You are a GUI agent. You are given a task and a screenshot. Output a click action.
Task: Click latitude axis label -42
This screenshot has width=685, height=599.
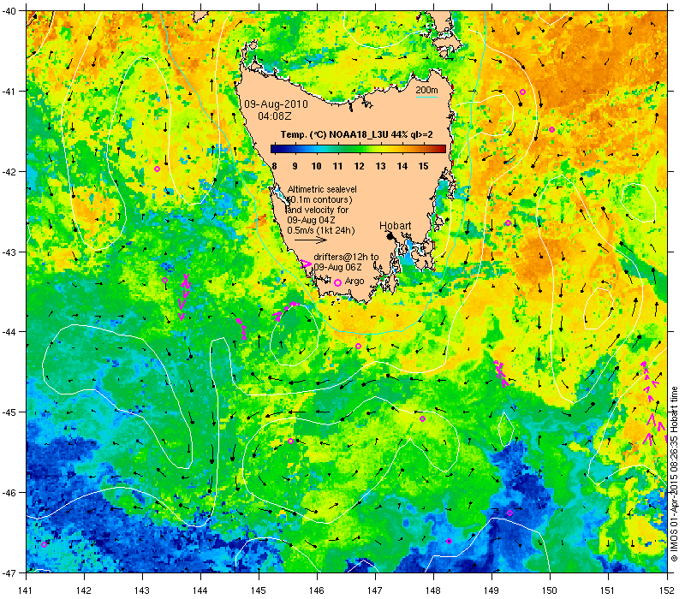click(9, 172)
